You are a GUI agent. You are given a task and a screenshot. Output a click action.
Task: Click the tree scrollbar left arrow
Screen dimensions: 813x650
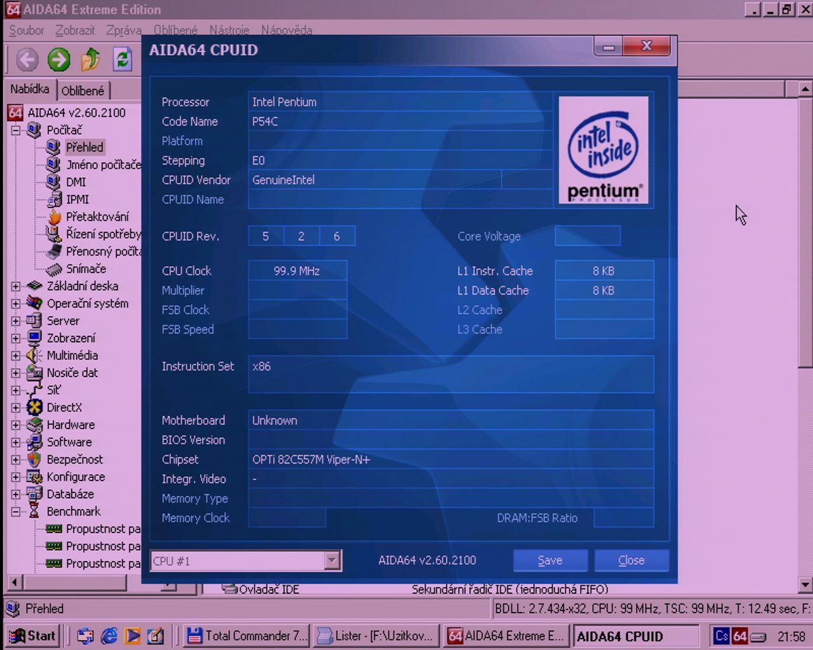14,582
